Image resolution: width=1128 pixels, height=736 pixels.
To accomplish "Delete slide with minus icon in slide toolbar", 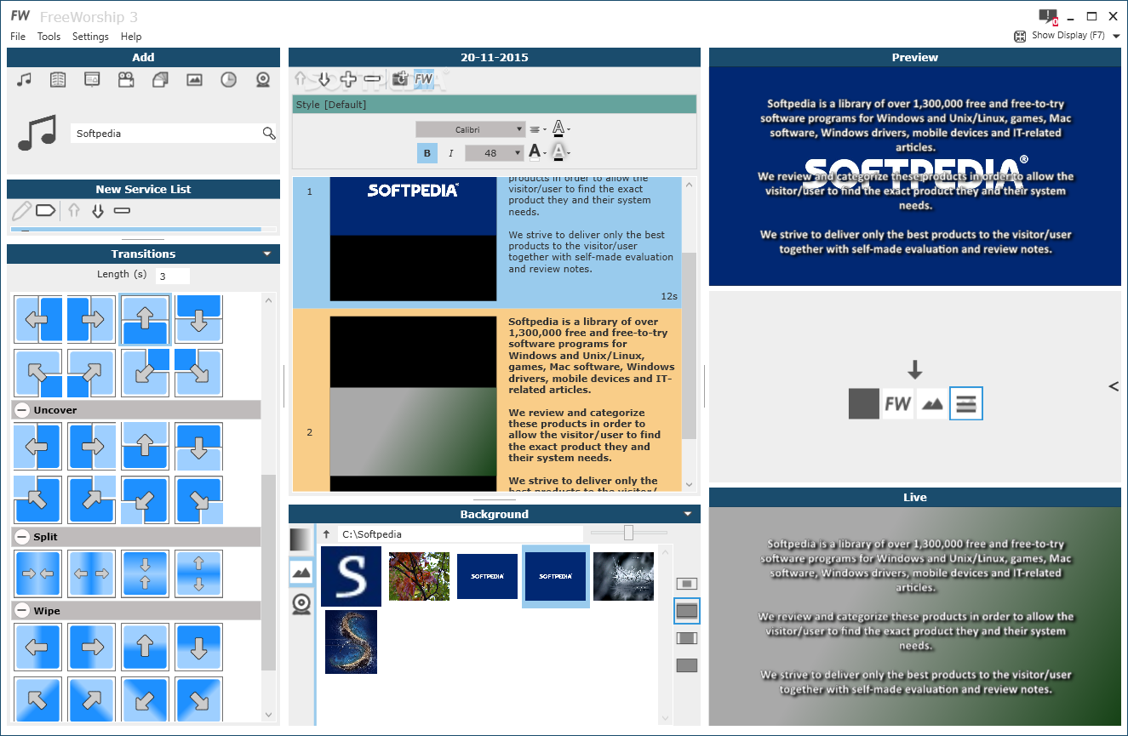I will [x=372, y=79].
